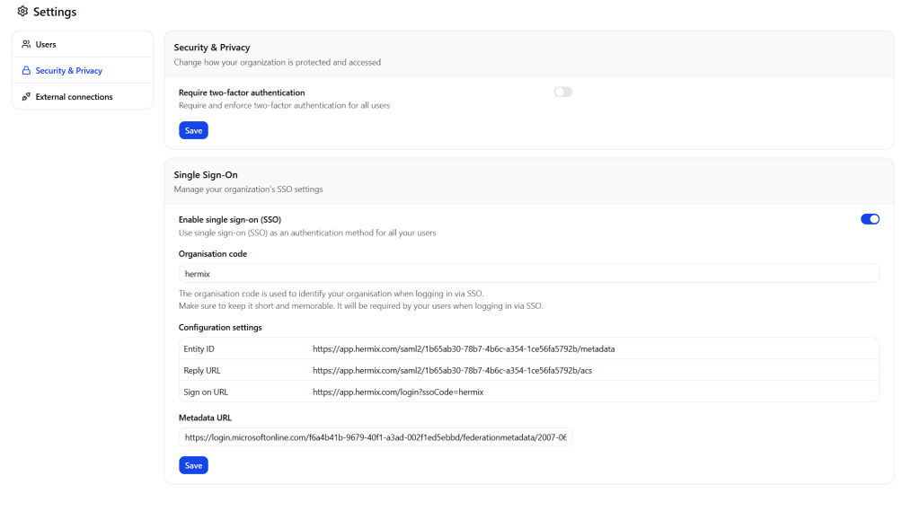Image resolution: width=920 pixels, height=520 pixels.
Task: Select Security & Privacy in sidebar
Action: (83, 70)
